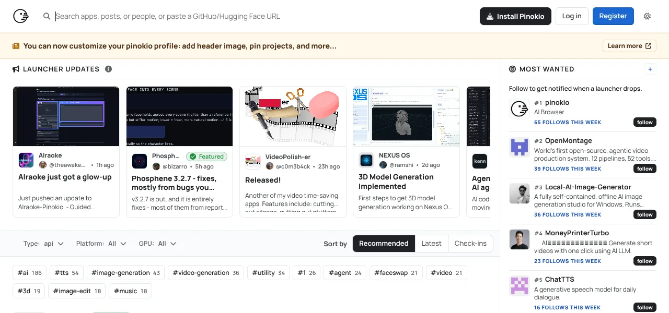
Task: Follow the OpenMontage launcher
Action: (x=644, y=168)
